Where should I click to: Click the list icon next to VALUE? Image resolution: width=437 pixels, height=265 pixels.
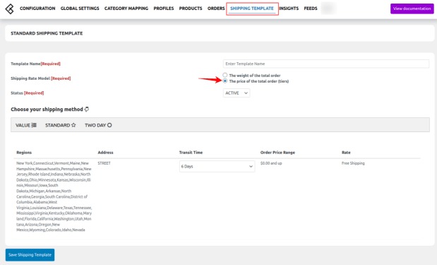[x=34, y=125]
